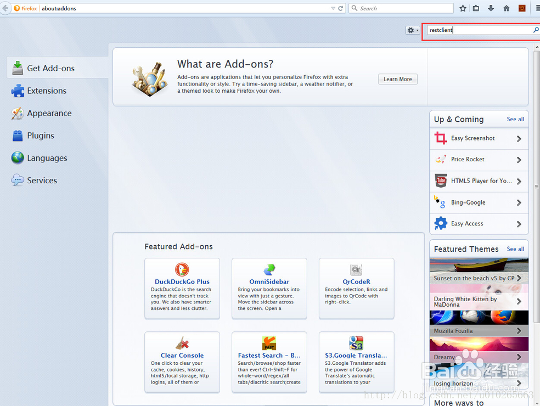The image size is (540, 406).
Task: Go to the Home page icon
Action: point(506,8)
